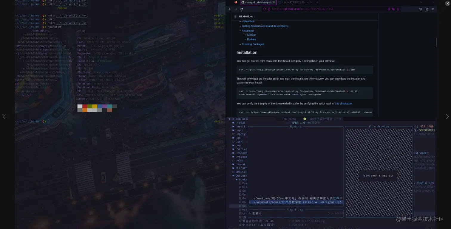Click the .pki folder icon

(x=233, y=138)
